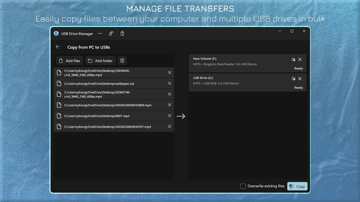
Task: Go back using the left arrow
Action: click(x=58, y=47)
